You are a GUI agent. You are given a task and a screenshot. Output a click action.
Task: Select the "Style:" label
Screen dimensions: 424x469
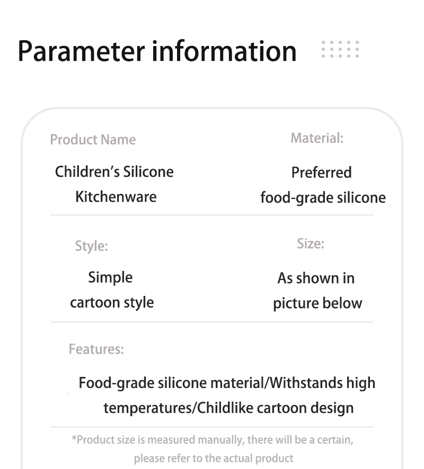tap(91, 246)
